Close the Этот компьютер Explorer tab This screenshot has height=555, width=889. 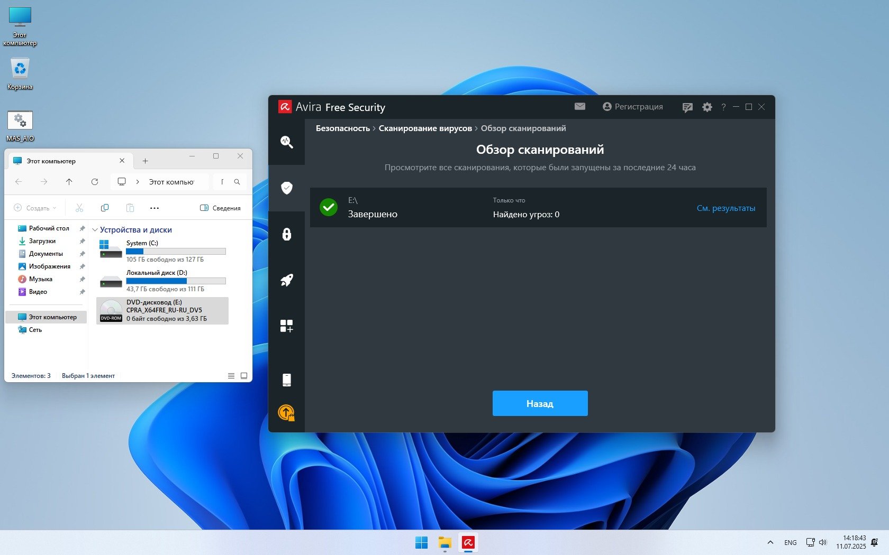(122, 161)
